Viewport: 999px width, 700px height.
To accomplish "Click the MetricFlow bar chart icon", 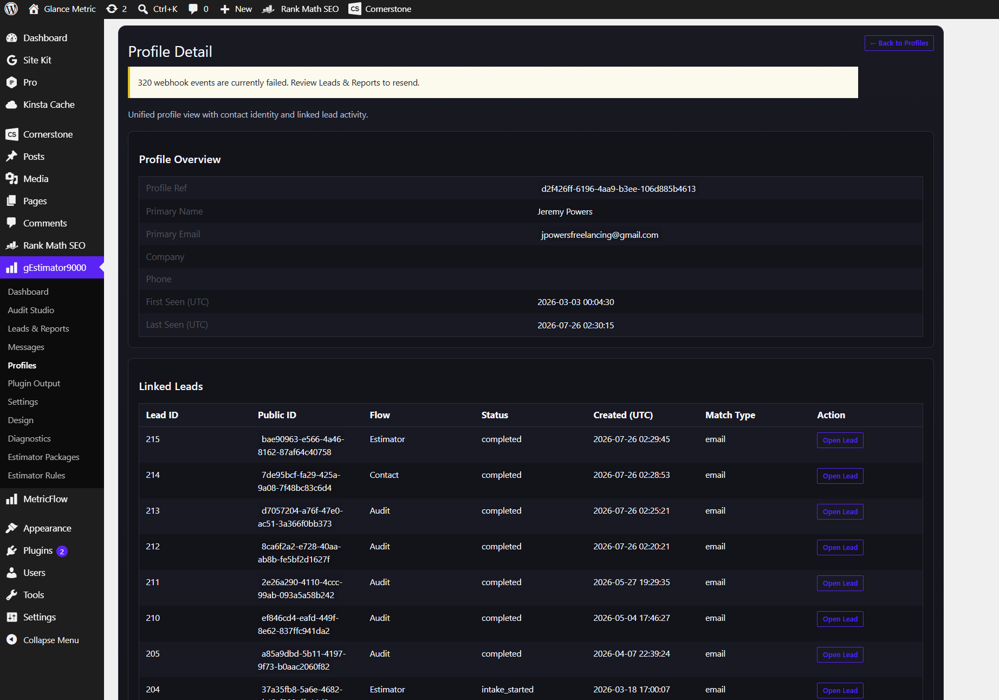I will [11, 499].
